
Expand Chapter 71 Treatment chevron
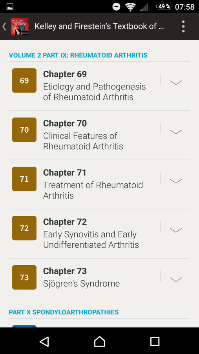pos(176,181)
